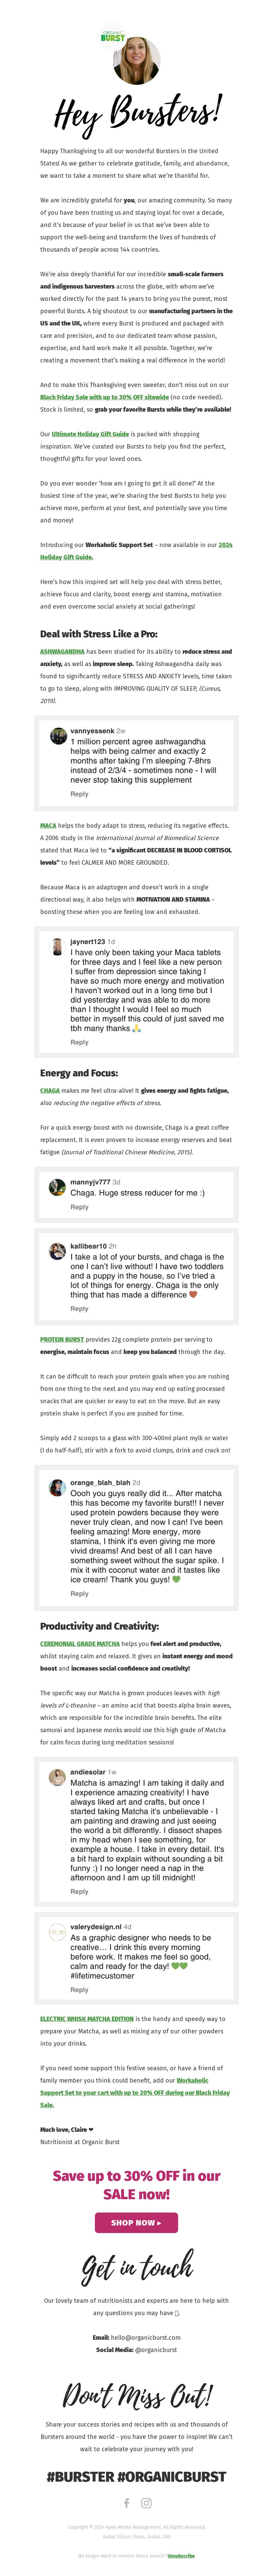
Task: Click the Organic Burst logo at top
Action: pyautogui.click(x=113, y=36)
